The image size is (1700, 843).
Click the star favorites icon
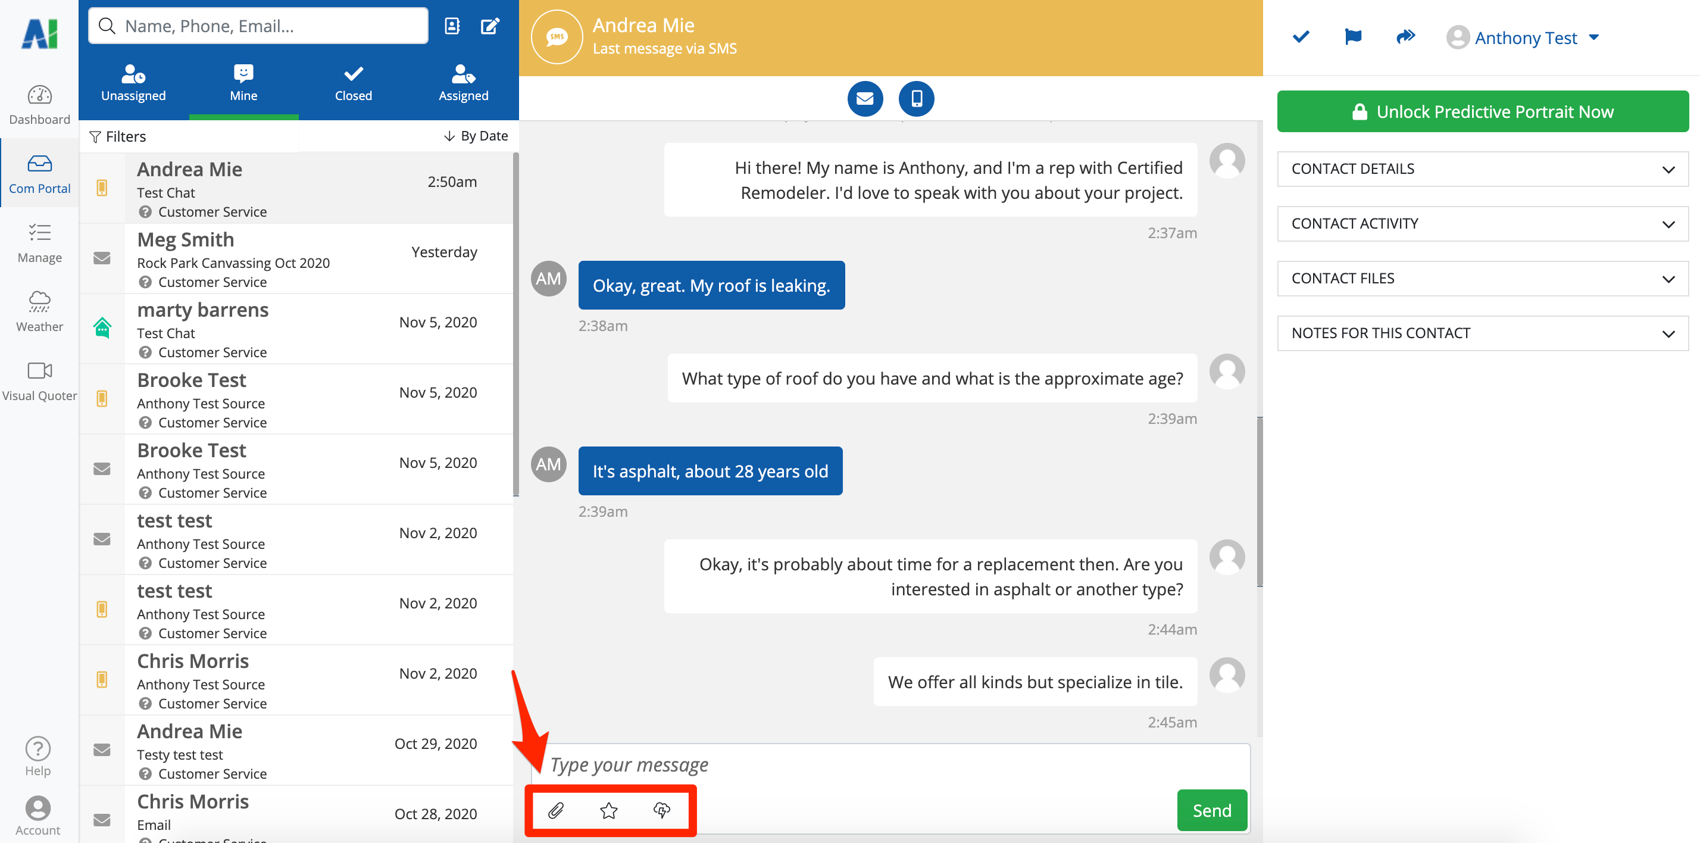click(x=608, y=810)
